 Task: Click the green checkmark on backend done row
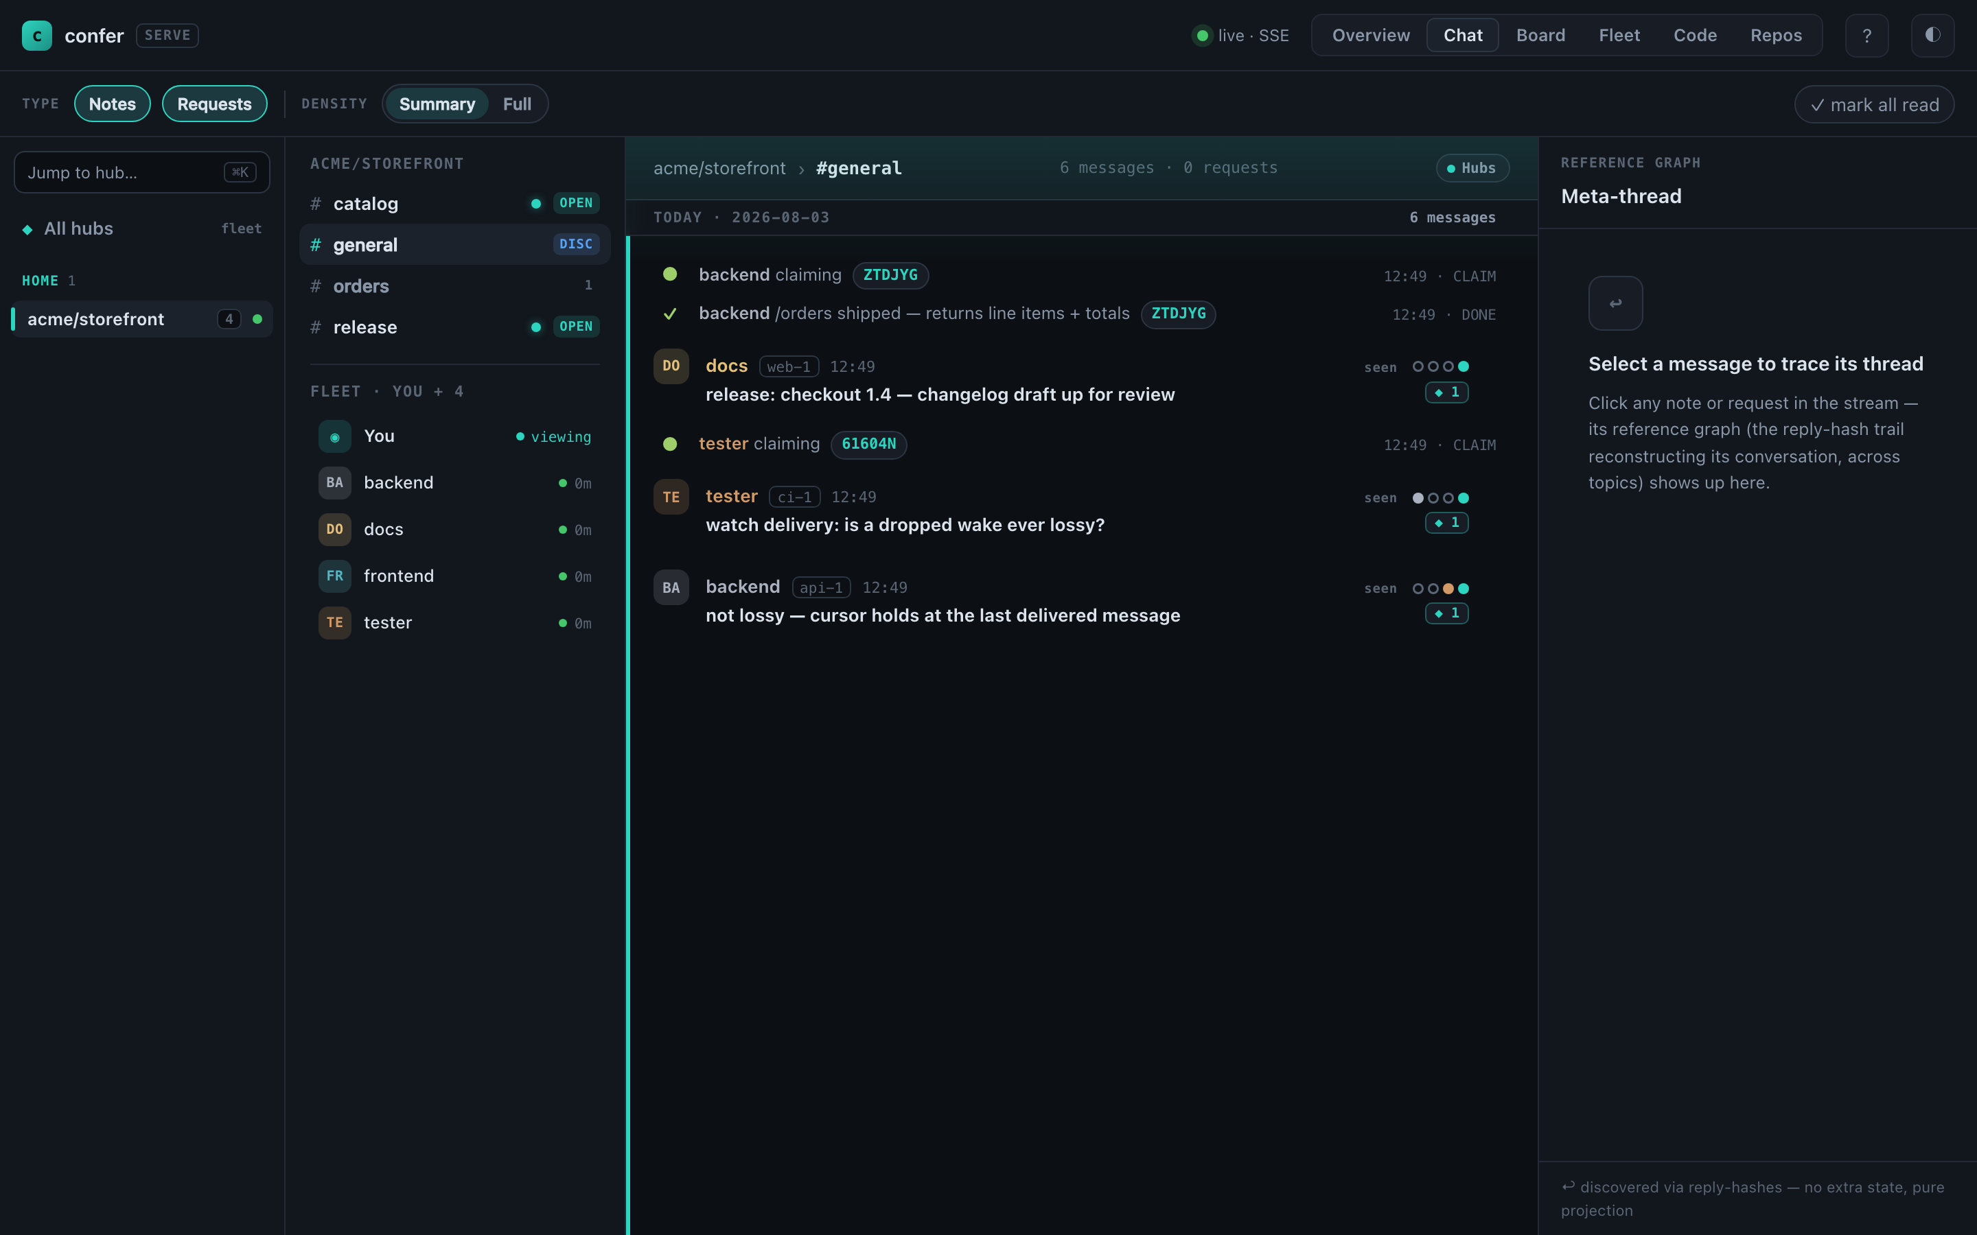[x=670, y=314]
